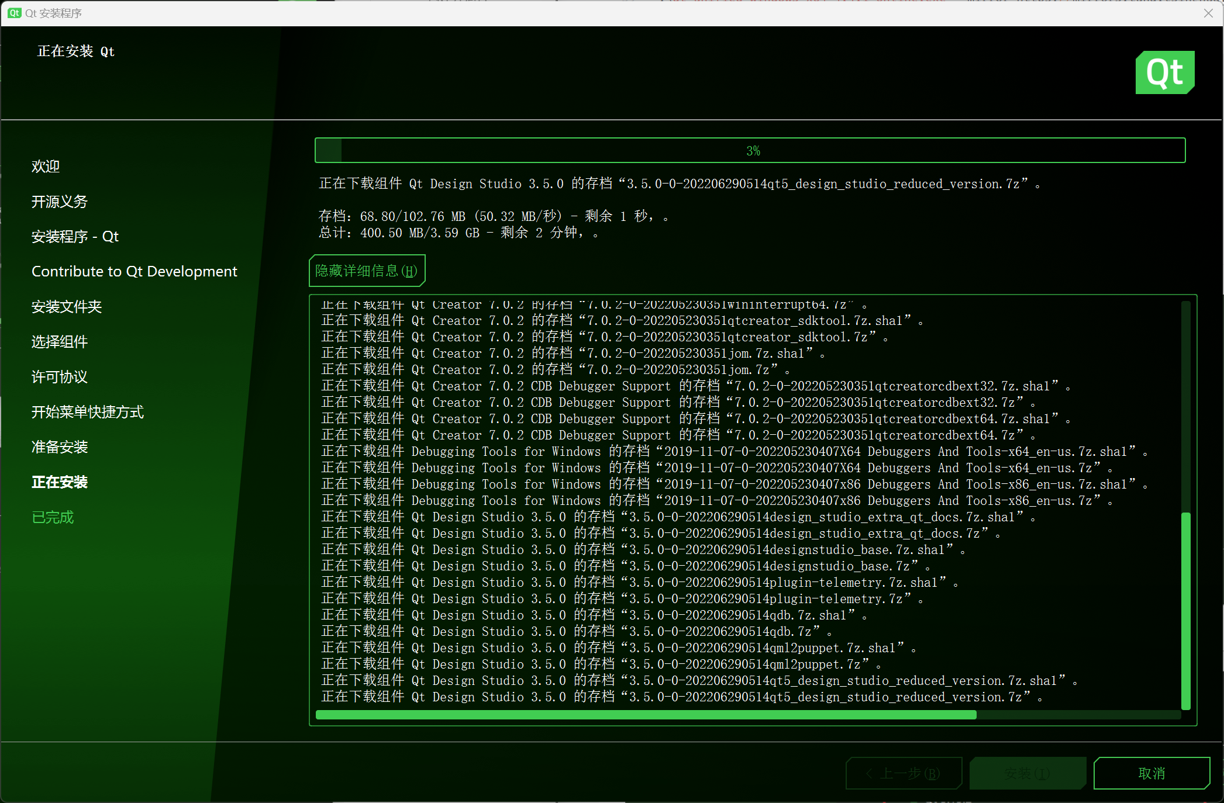Screen dimensions: 1224x803
Task: Click log line for designstudio_base.7z.sha1
Action: coord(643,549)
